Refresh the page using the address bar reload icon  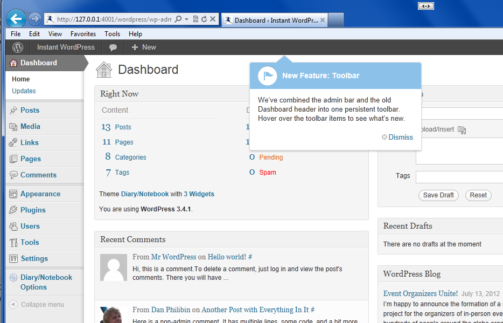point(204,19)
